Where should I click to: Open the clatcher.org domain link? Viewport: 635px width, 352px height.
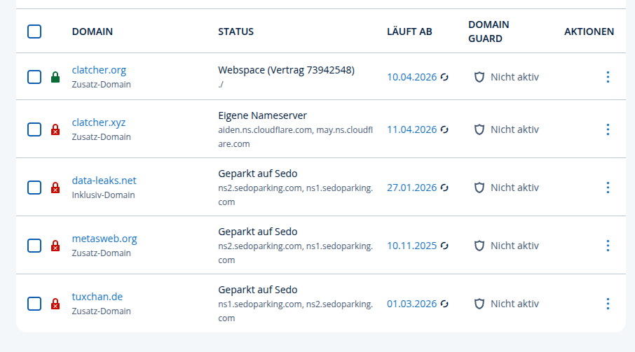tap(100, 70)
